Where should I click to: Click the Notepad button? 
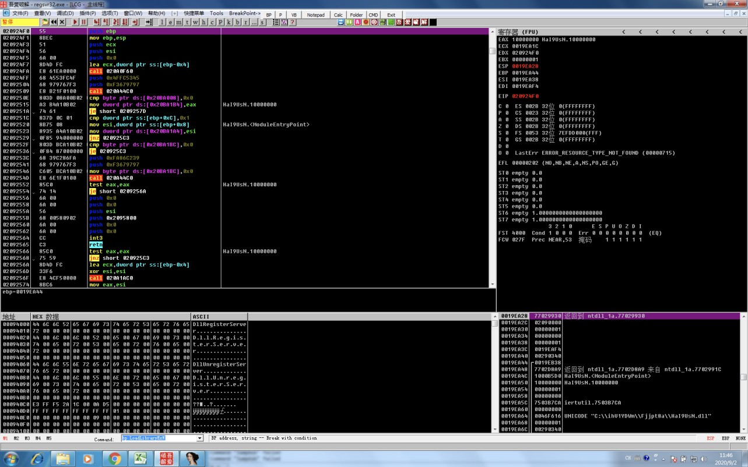click(x=315, y=15)
